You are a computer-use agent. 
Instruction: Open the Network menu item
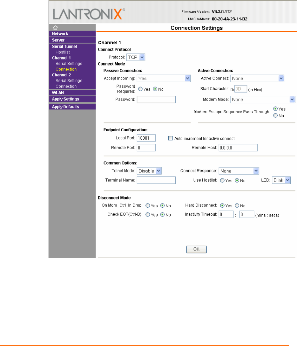click(60, 34)
